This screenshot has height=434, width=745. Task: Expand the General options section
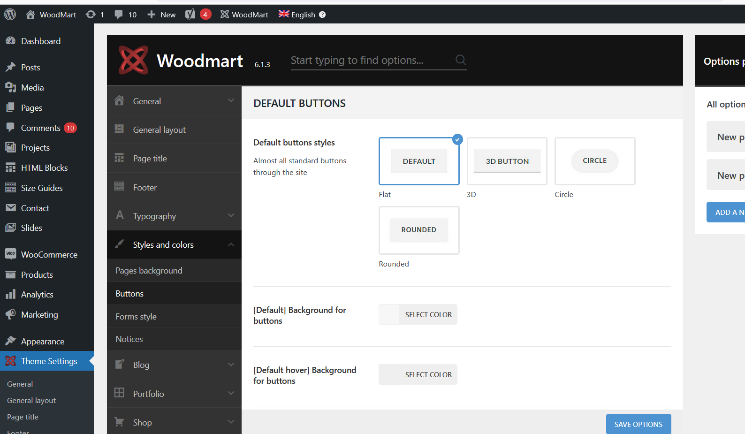point(174,101)
